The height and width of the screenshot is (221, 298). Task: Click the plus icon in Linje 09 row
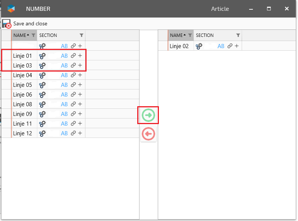[80, 114]
